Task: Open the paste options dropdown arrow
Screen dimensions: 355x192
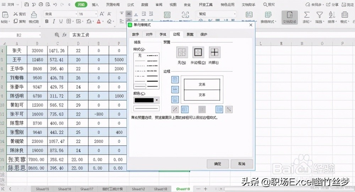Action: pos(9,22)
